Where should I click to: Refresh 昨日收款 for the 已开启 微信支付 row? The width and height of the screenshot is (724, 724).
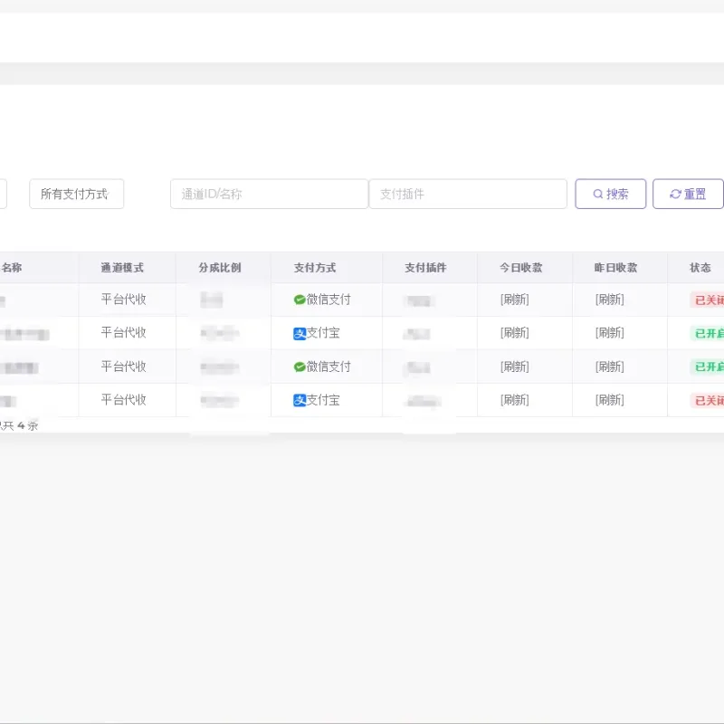609,367
